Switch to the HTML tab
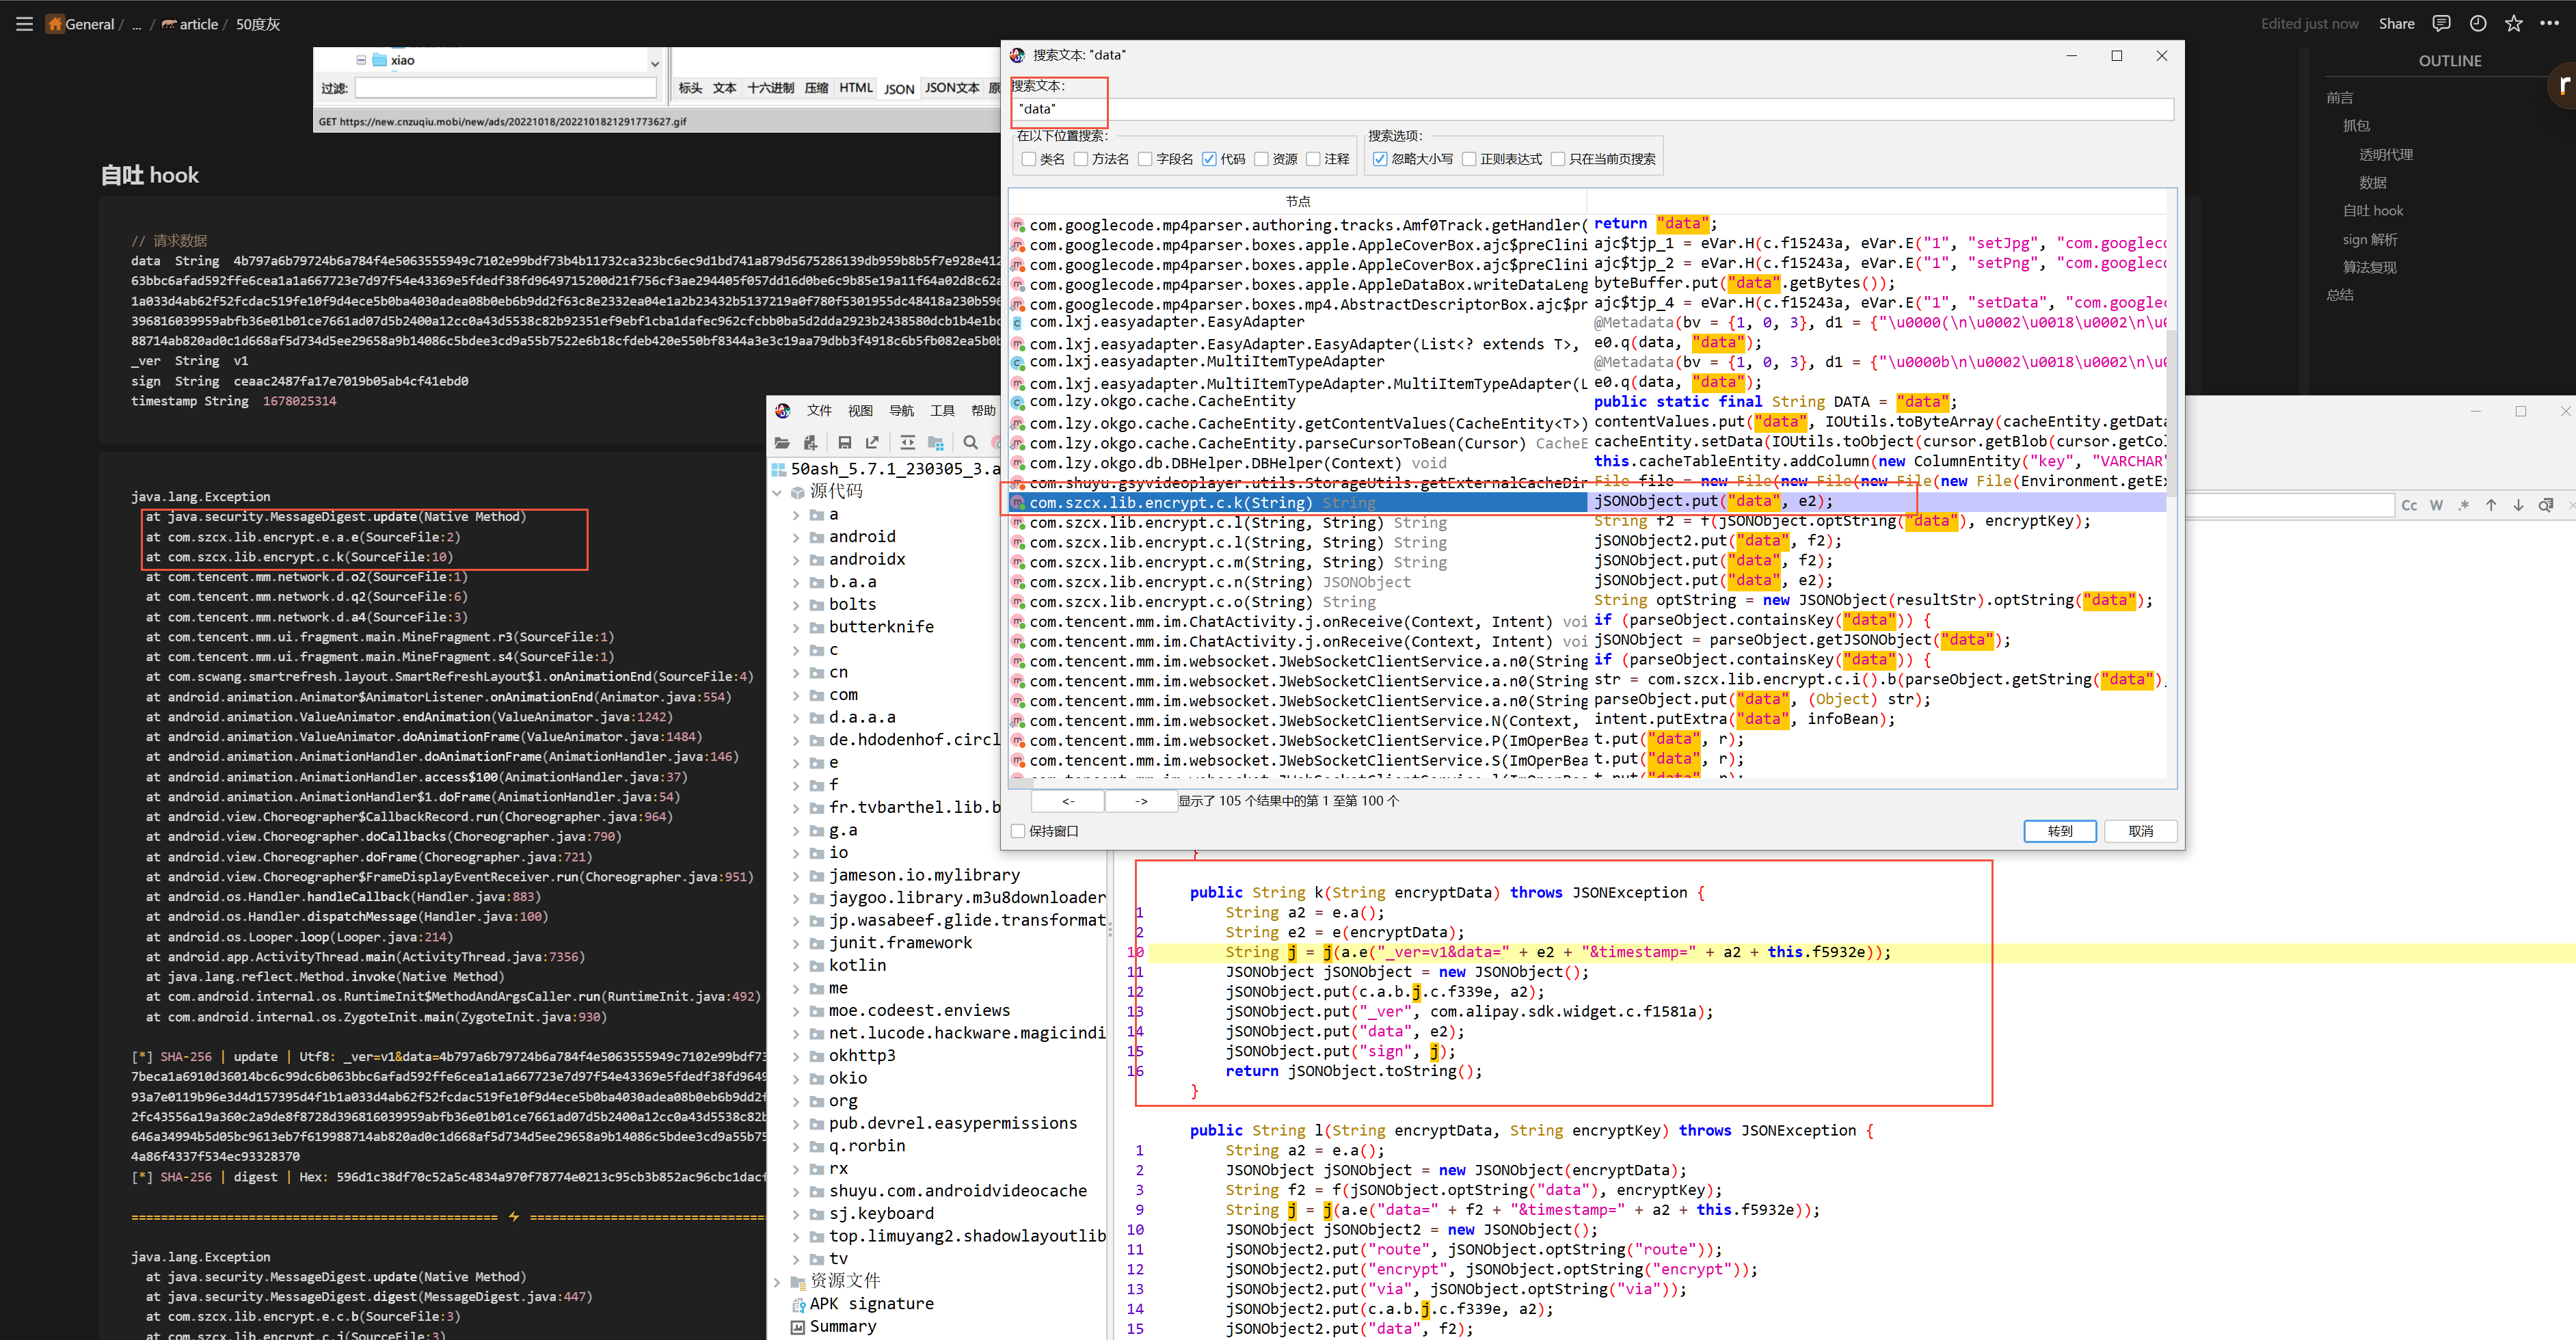Viewport: 2576px width, 1340px height. click(x=856, y=88)
